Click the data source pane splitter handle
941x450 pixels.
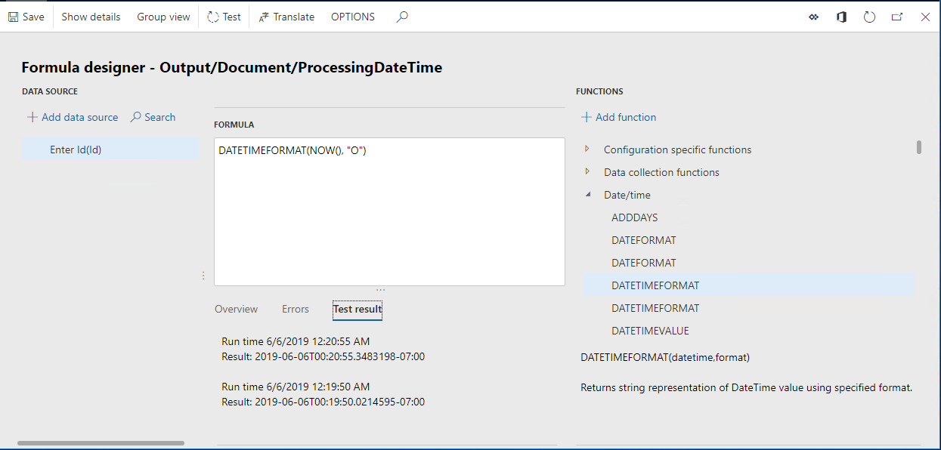[203, 276]
